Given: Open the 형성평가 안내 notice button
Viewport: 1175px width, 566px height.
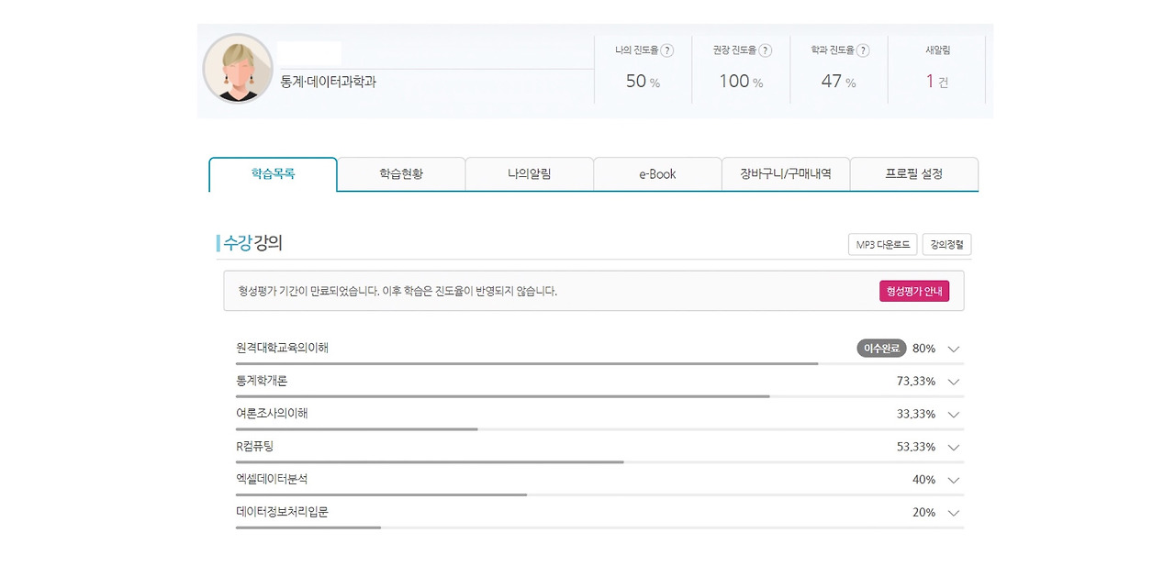Looking at the screenshot, I should click(914, 290).
